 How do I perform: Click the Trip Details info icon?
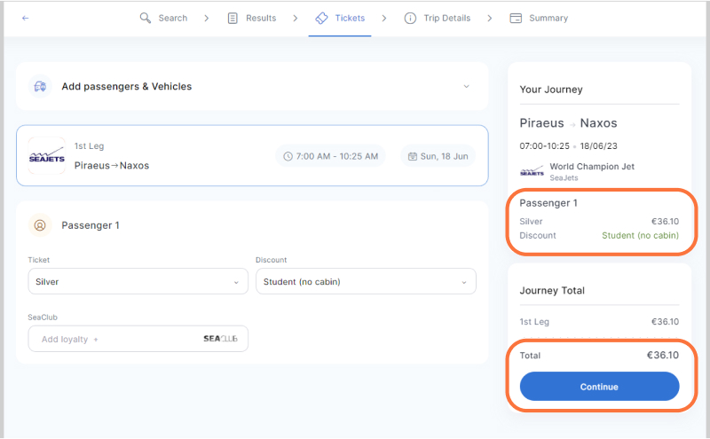(410, 18)
